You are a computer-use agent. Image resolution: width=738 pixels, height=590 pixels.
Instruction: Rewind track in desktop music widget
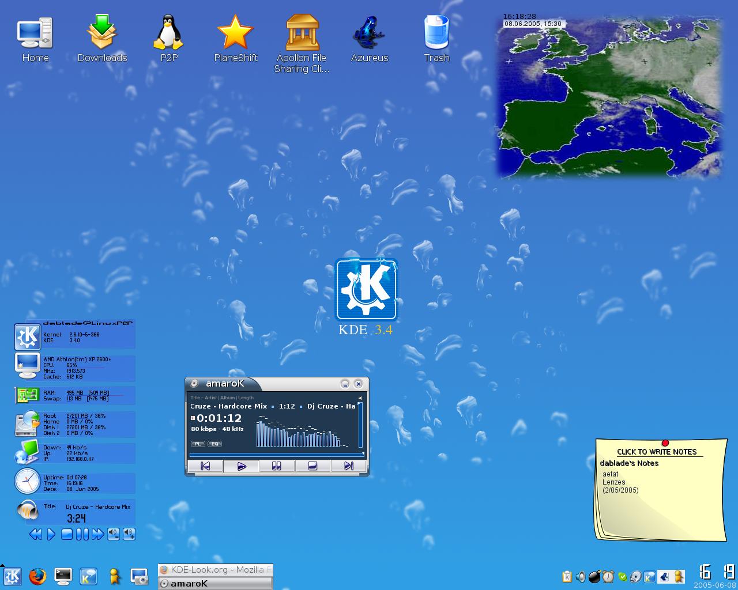pyautogui.click(x=35, y=534)
